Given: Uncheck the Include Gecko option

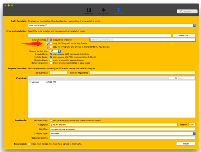Looking at the screenshot, I should 51,57.
